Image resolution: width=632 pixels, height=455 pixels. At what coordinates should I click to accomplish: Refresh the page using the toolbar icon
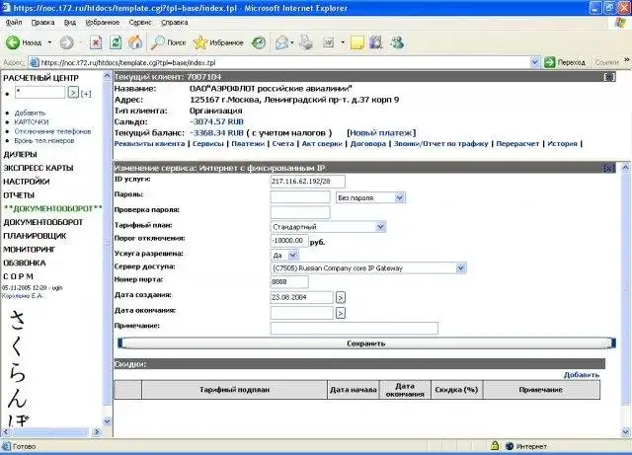pyautogui.click(x=116, y=42)
